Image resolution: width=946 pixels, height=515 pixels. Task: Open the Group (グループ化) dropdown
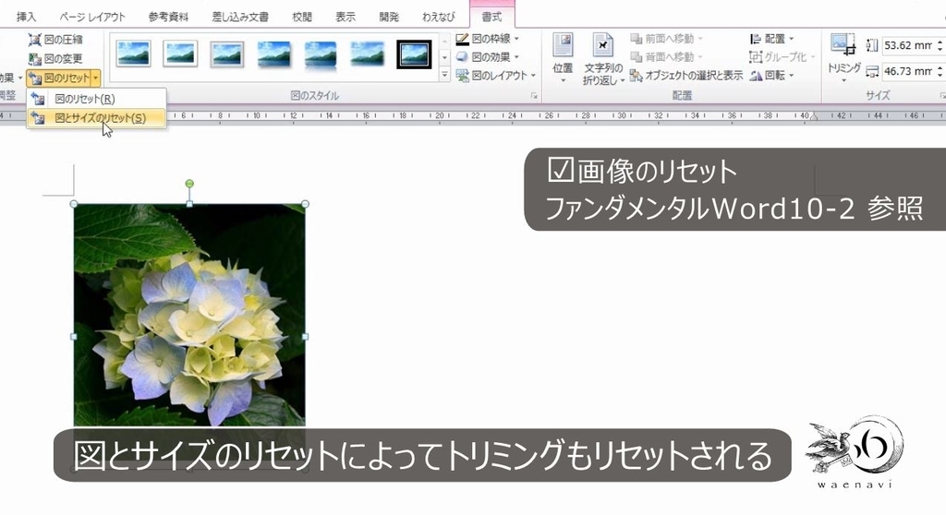point(782,56)
